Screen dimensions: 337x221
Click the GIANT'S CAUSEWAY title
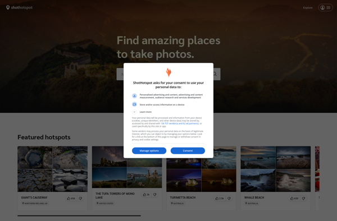pos(34,197)
